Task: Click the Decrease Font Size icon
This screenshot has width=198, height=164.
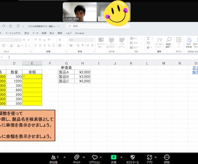Action: tap(29, 40)
